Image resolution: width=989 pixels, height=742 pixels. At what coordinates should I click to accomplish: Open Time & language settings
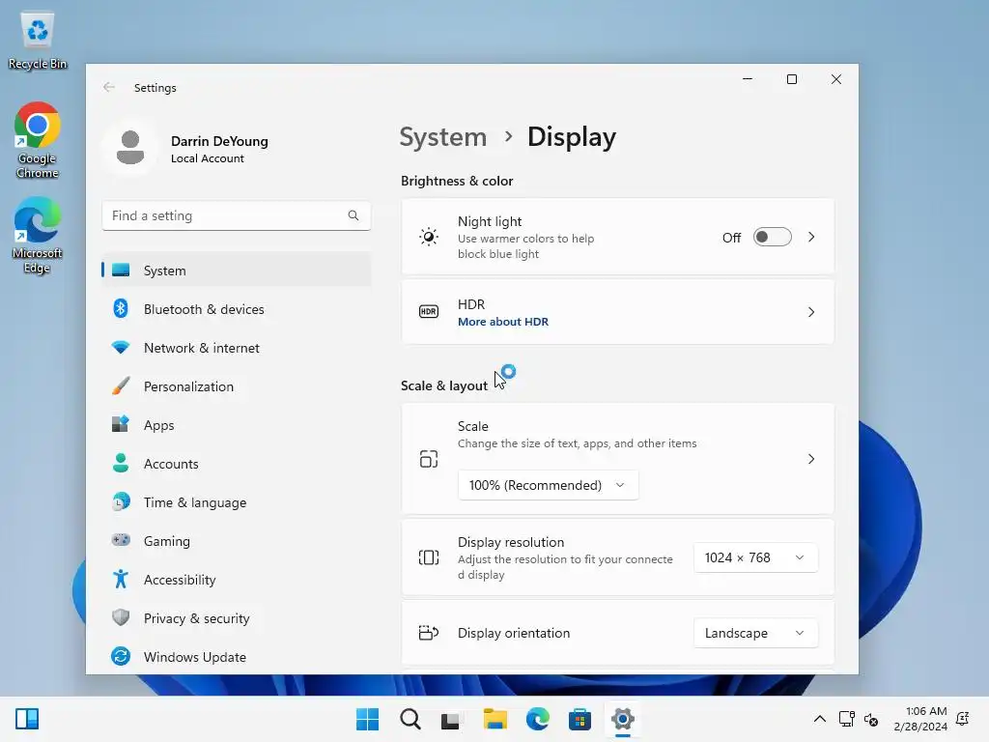[237, 502]
